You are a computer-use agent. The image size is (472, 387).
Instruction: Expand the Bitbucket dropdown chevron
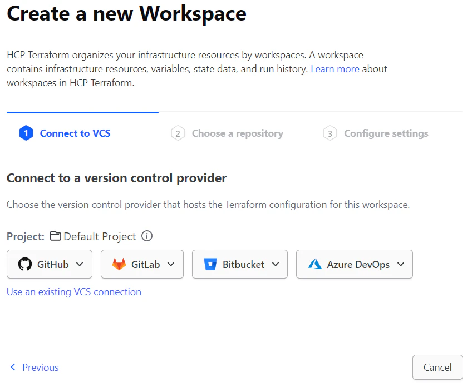(276, 264)
